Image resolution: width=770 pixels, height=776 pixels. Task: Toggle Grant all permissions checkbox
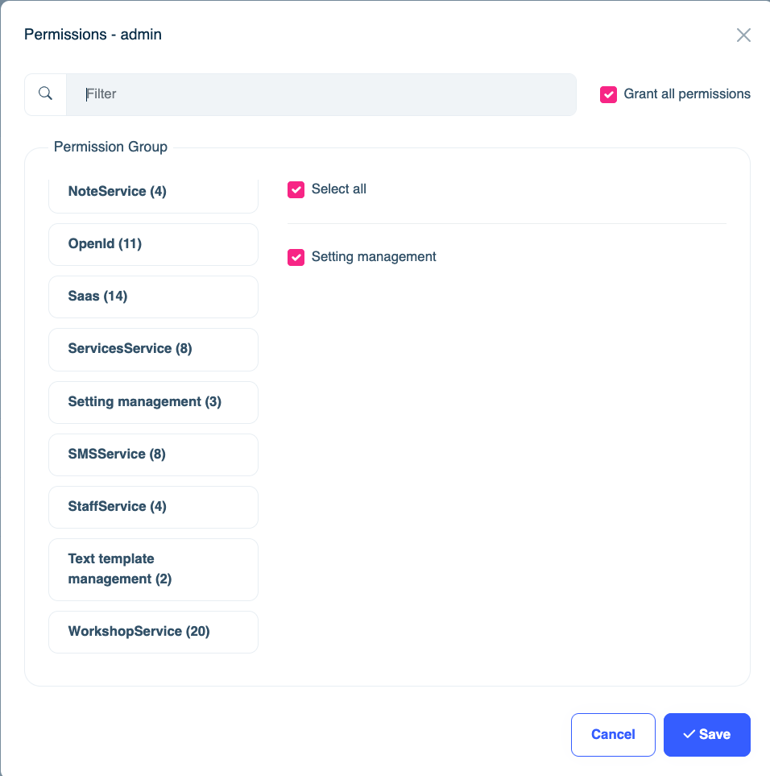[608, 94]
